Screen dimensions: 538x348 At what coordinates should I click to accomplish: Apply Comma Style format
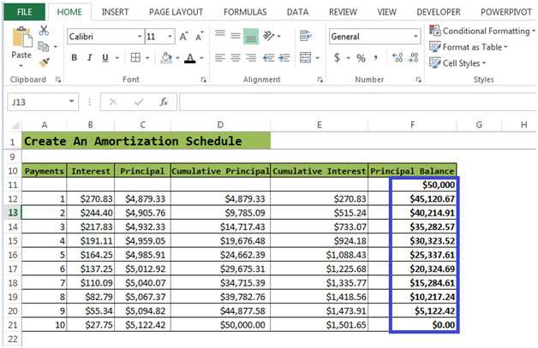376,57
